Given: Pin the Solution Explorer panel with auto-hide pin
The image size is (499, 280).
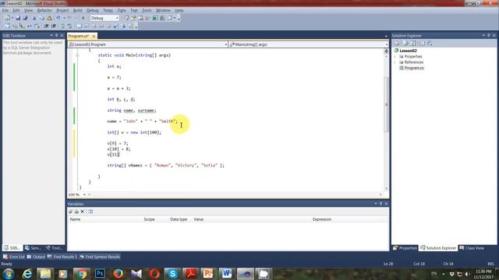Looking at the screenshot, I should point(489,36).
